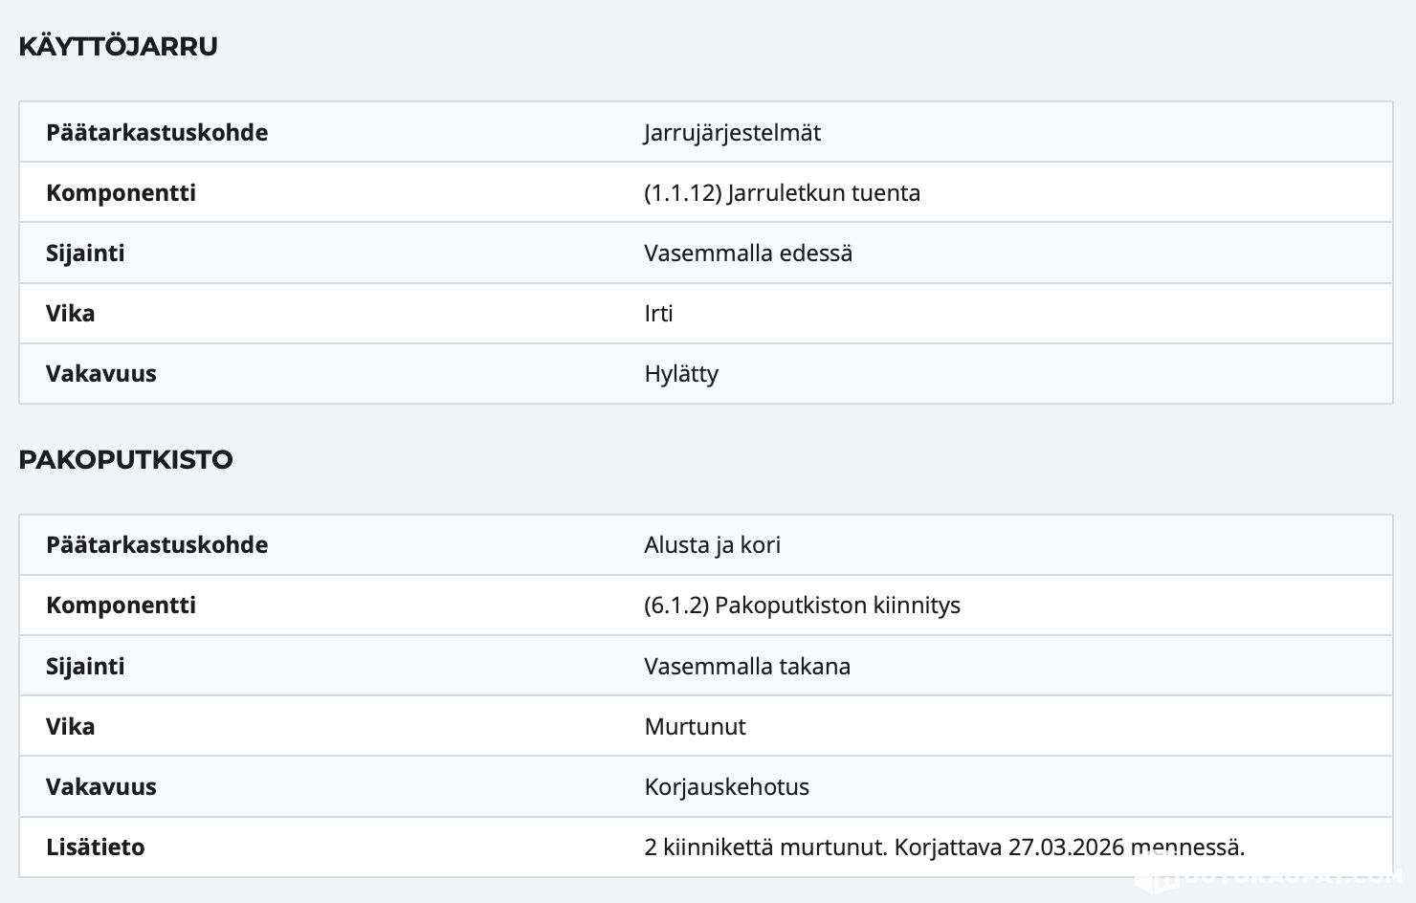Viewport: 1416px width, 903px height.
Task: Click the PAKOPUTKISTO section heading
Action: tap(125, 459)
